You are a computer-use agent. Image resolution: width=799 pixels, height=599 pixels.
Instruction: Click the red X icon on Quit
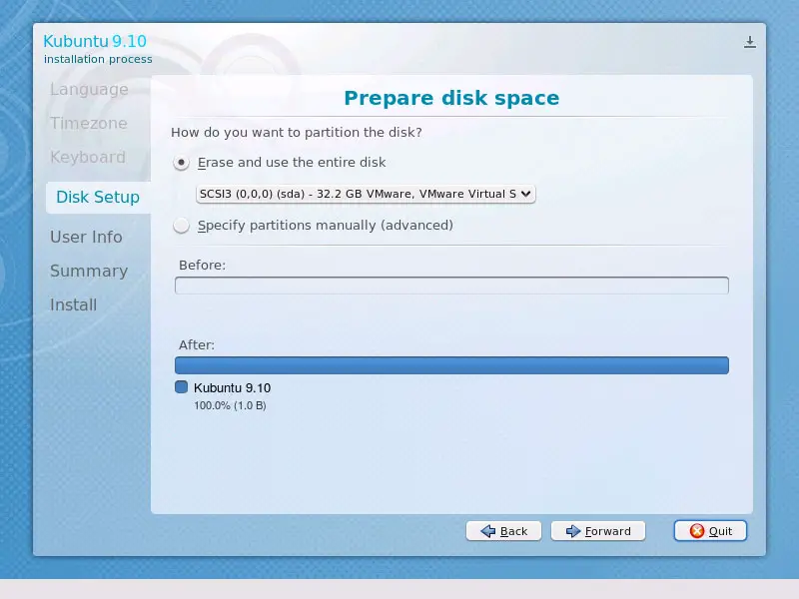pyautogui.click(x=696, y=531)
